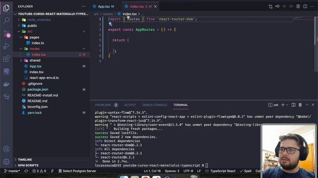This screenshot has width=318, height=178.
Task: Kill terminal with trash icon
Action: point(300,105)
